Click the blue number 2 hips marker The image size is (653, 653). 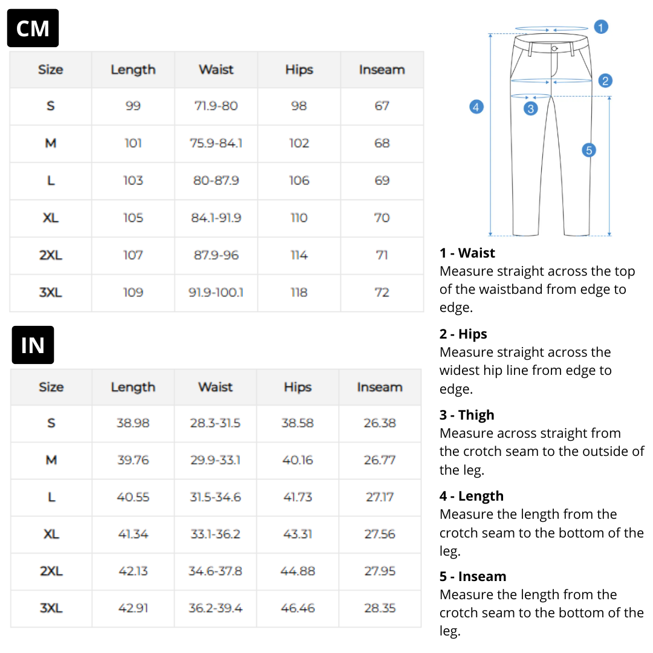[x=605, y=80]
